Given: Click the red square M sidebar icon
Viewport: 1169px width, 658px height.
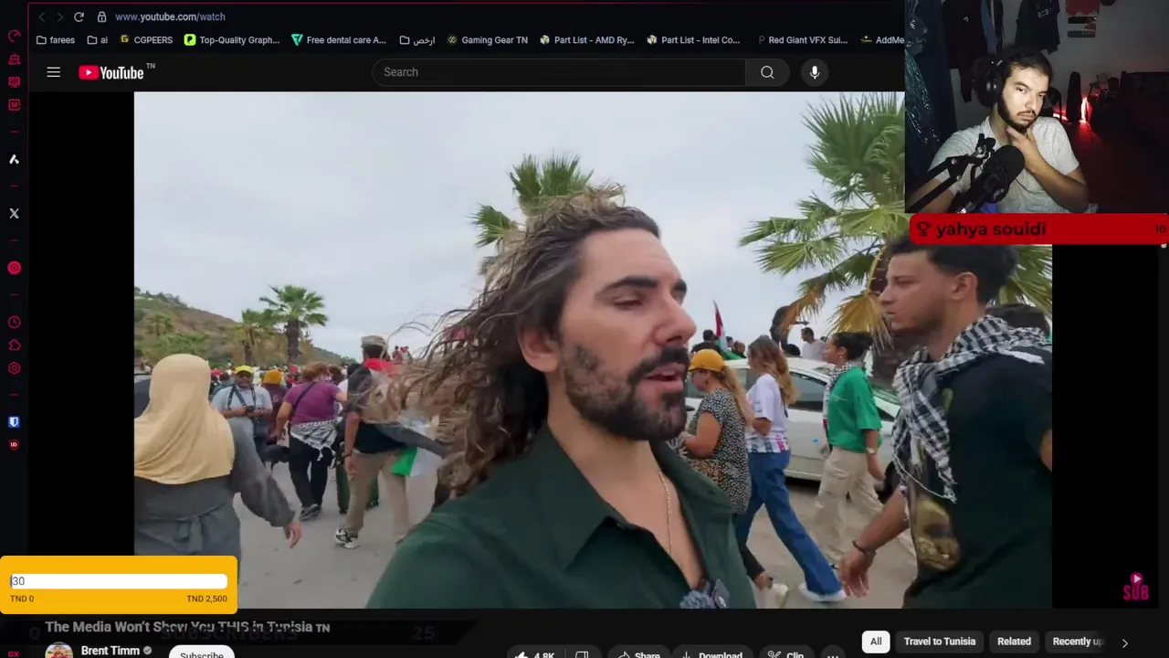Looking at the screenshot, I should (14, 105).
